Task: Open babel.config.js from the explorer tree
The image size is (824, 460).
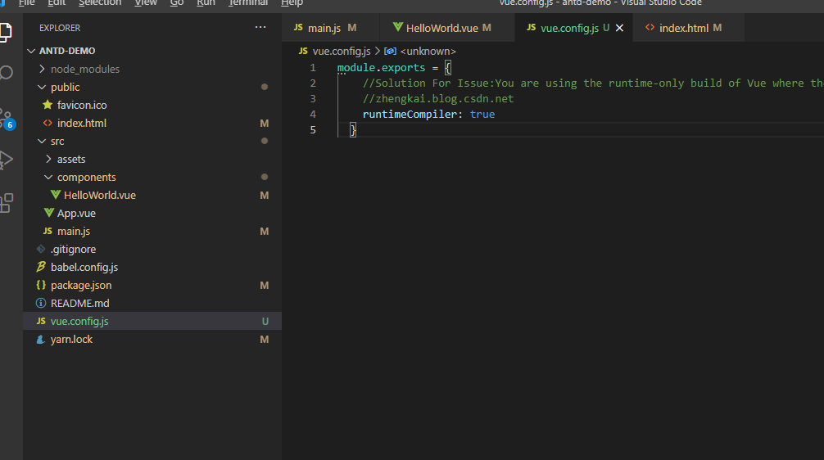Action: [84, 267]
